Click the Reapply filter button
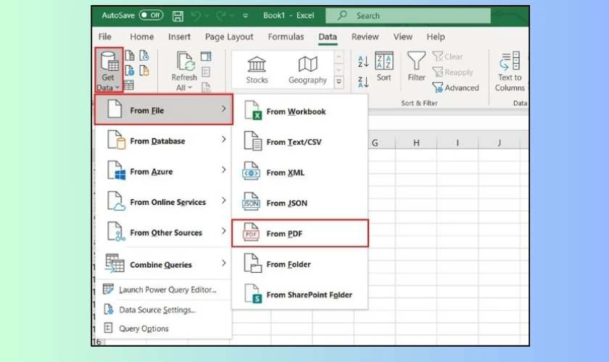Image resolution: width=609 pixels, height=362 pixels. (x=453, y=72)
